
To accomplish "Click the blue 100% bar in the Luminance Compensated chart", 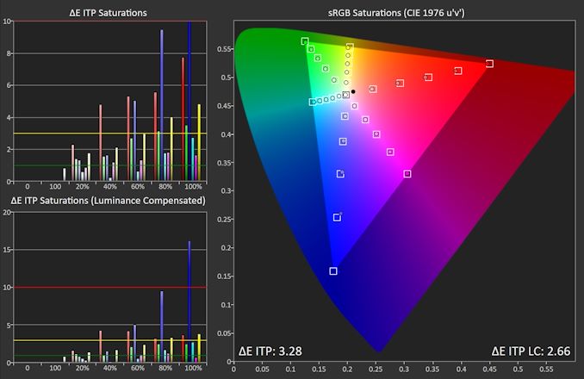I will click(189, 302).
